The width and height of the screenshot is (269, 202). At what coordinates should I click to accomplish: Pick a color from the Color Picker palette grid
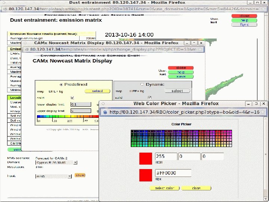181,138
